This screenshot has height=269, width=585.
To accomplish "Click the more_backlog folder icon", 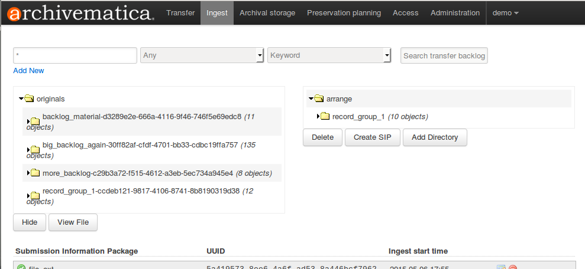I will [x=35, y=173].
